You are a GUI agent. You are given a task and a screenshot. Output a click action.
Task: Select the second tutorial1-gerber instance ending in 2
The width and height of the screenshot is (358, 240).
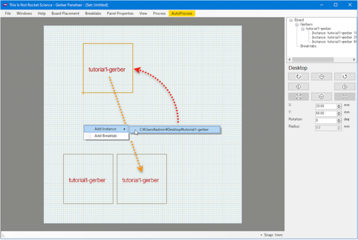coord(334,37)
